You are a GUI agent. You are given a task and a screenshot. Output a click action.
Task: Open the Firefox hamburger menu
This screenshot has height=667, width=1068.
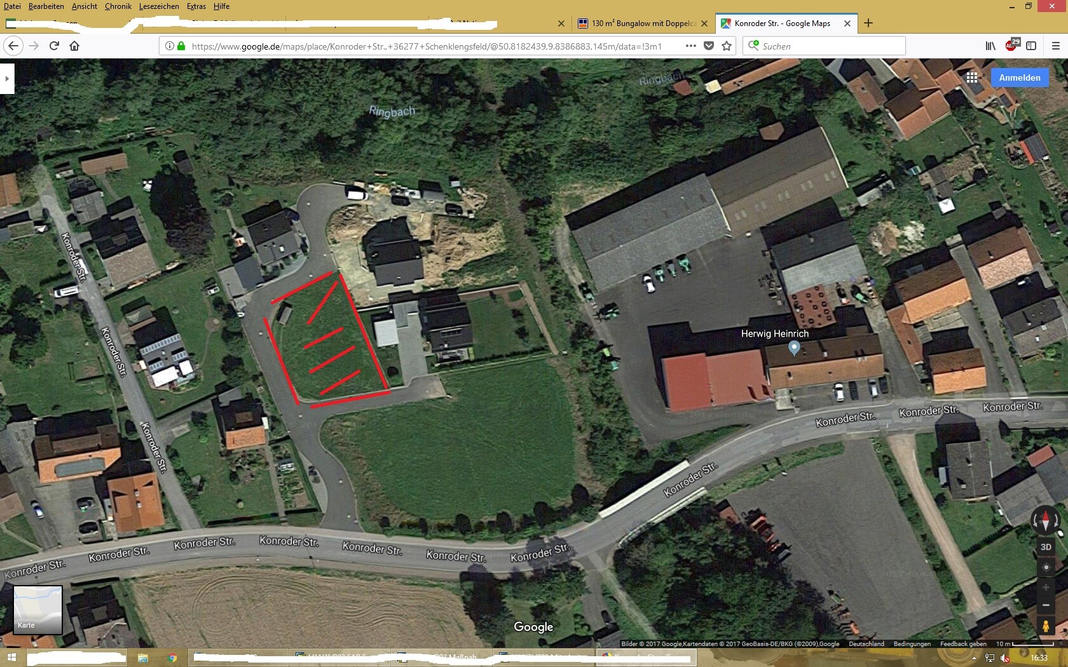coord(1056,46)
